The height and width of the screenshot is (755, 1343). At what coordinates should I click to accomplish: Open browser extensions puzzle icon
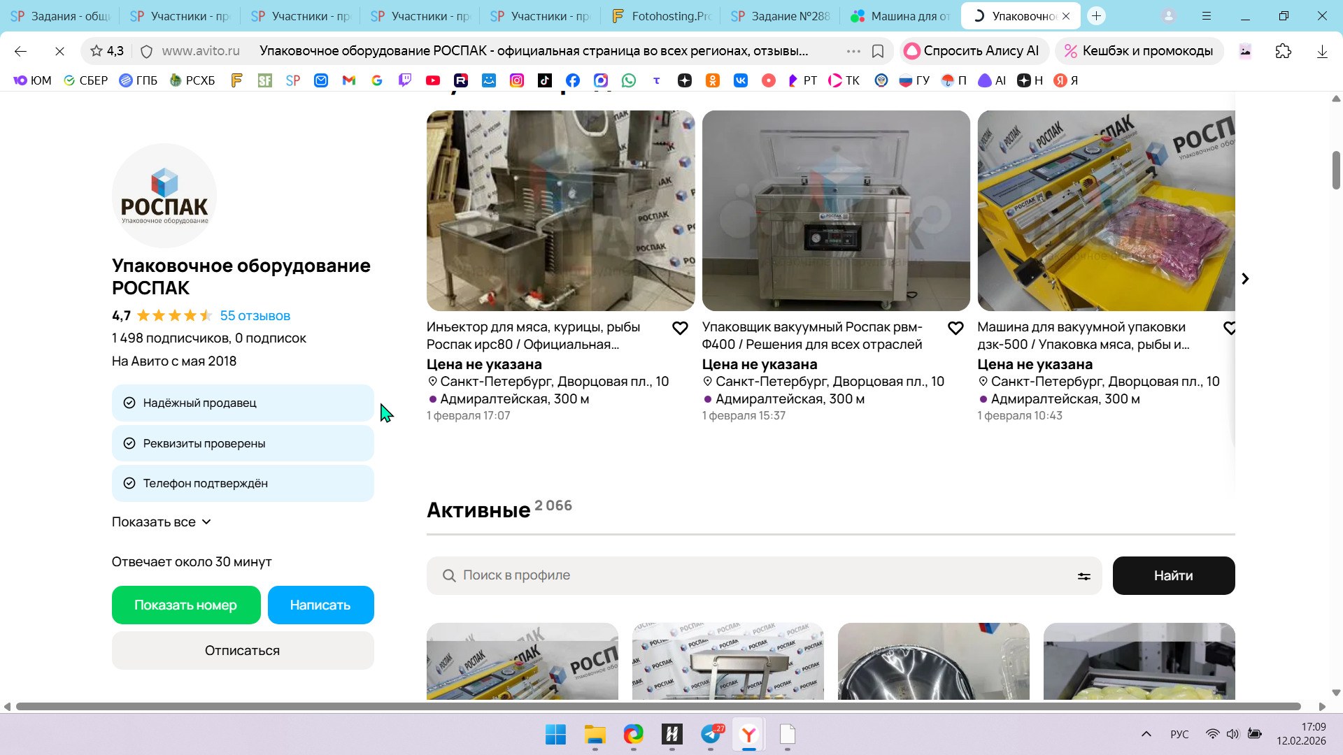(1283, 51)
